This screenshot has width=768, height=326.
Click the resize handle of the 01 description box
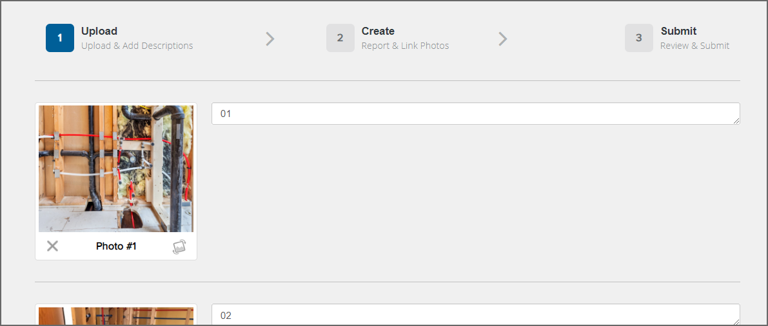(736, 121)
